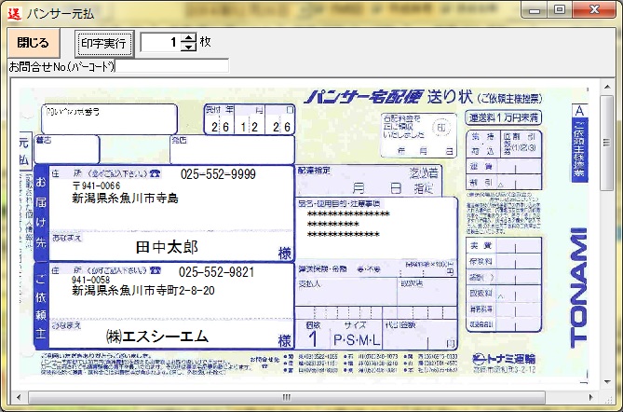
Task: Click the first asterisk line in 品名 field
Action: (348, 214)
